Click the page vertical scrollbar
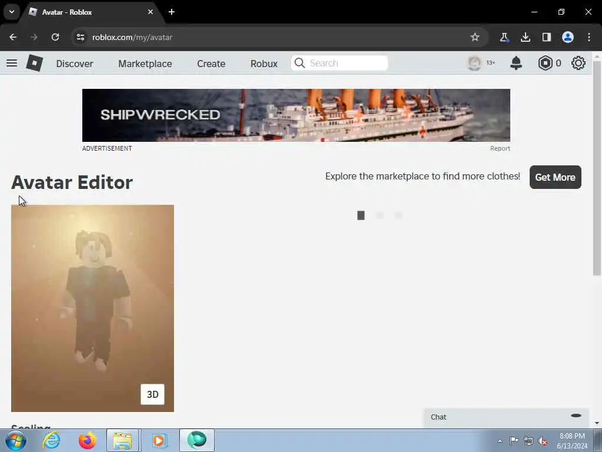Image resolution: width=602 pixels, height=452 pixels. [x=596, y=168]
